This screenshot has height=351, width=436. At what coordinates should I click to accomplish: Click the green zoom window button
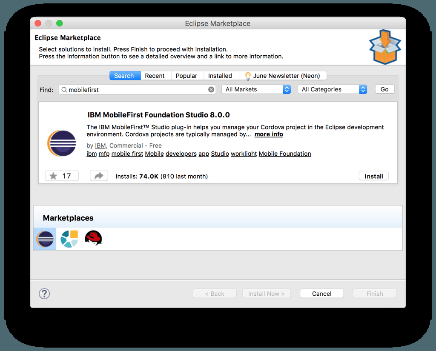coord(60,23)
